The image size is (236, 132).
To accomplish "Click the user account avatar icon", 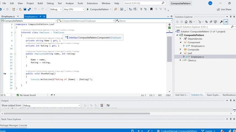I will click(210, 3).
